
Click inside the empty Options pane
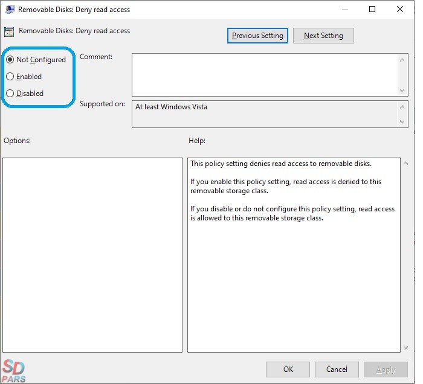92,255
